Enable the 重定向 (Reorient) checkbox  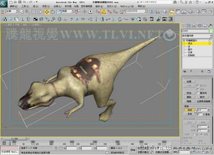click(198, 93)
